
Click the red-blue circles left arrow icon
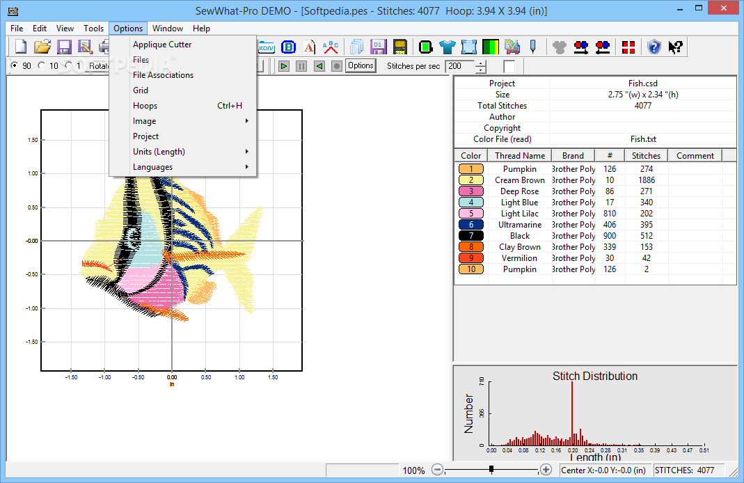(x=603, y=47)
